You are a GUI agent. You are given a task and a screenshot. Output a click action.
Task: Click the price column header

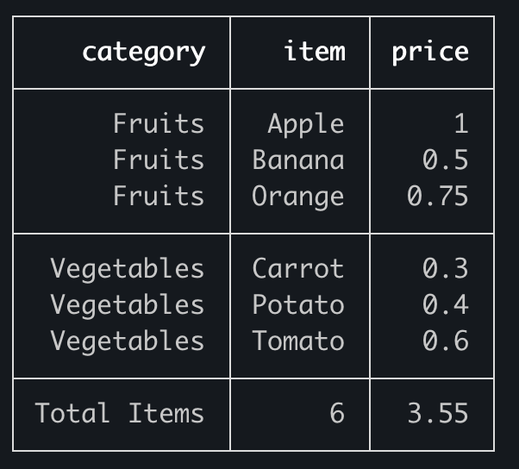coord(430,53)
